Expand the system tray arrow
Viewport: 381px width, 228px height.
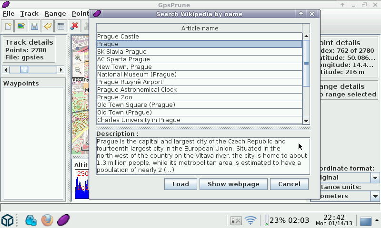(x=377, y=220)
